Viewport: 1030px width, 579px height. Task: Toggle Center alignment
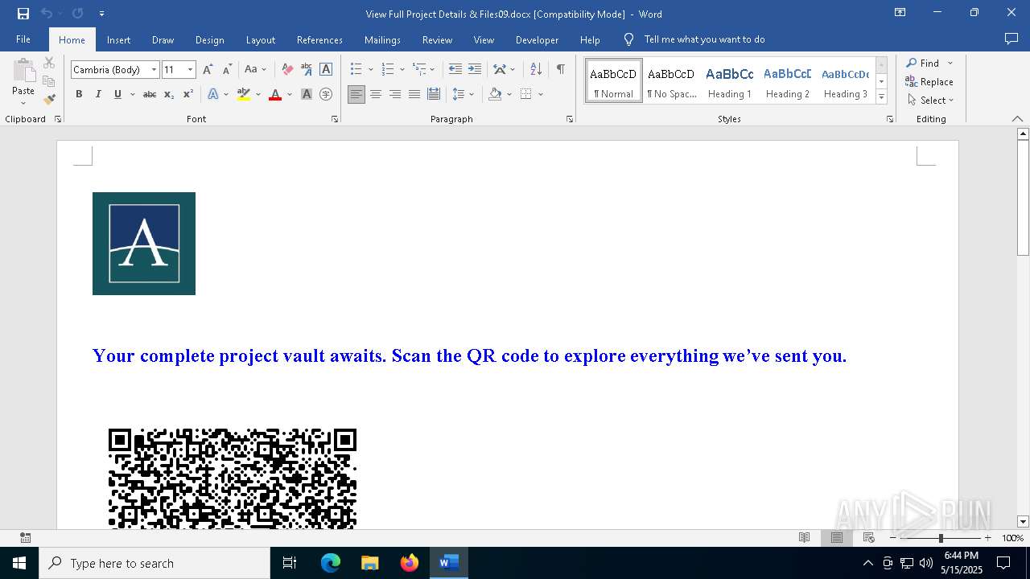point(376,94)
